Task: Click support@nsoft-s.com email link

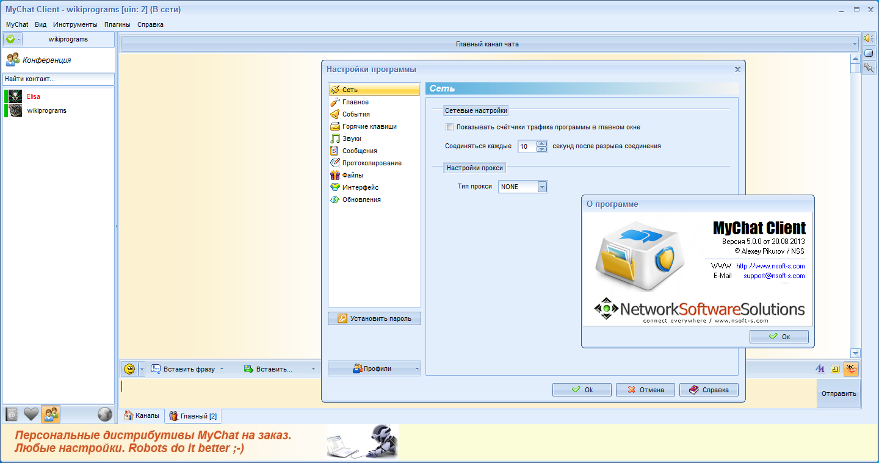Action: 774,276
